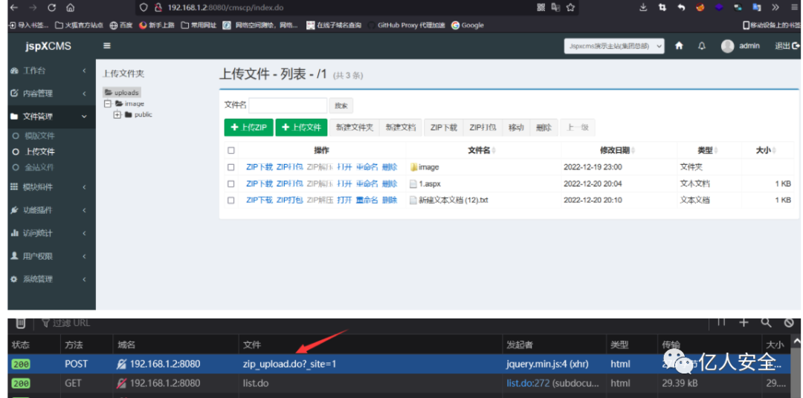Open 上传文件 submenu item

tap(39, 152)
